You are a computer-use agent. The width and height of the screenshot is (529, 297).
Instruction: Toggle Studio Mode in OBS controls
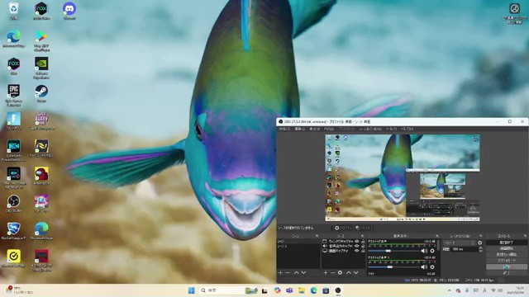tap(507, 261)
